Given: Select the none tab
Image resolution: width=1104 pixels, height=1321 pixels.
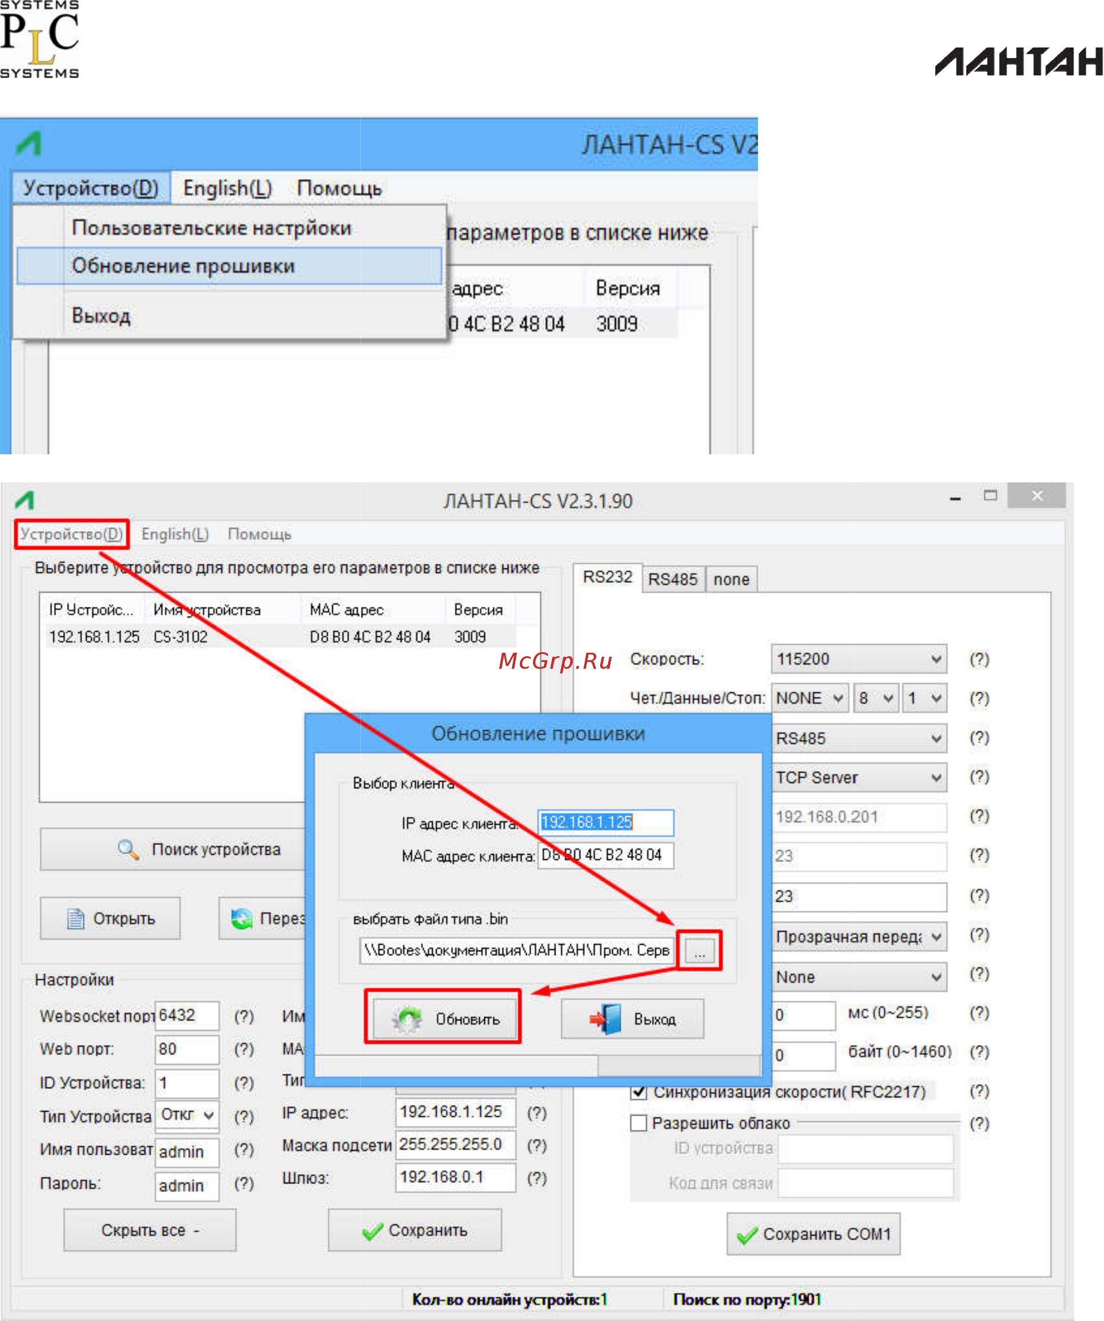Looking at the screenshot, I should pos(732,579).
